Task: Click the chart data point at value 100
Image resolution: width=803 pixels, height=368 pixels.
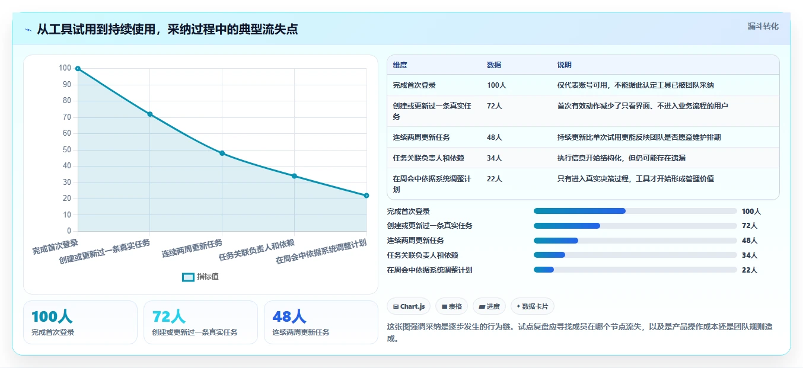Action: coord(78,69)
